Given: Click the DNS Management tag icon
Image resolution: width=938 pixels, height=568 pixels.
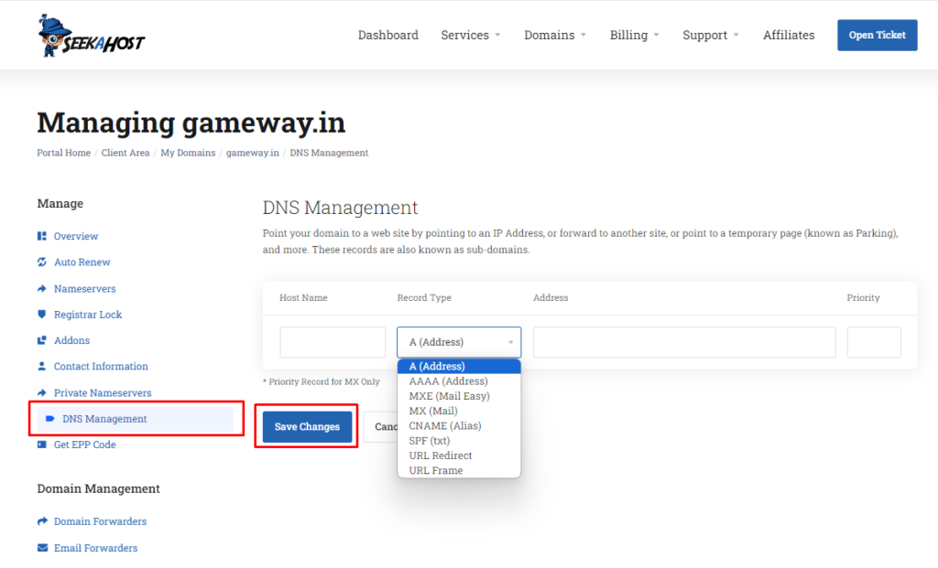Looking at the screenshot, I should 50,419.
